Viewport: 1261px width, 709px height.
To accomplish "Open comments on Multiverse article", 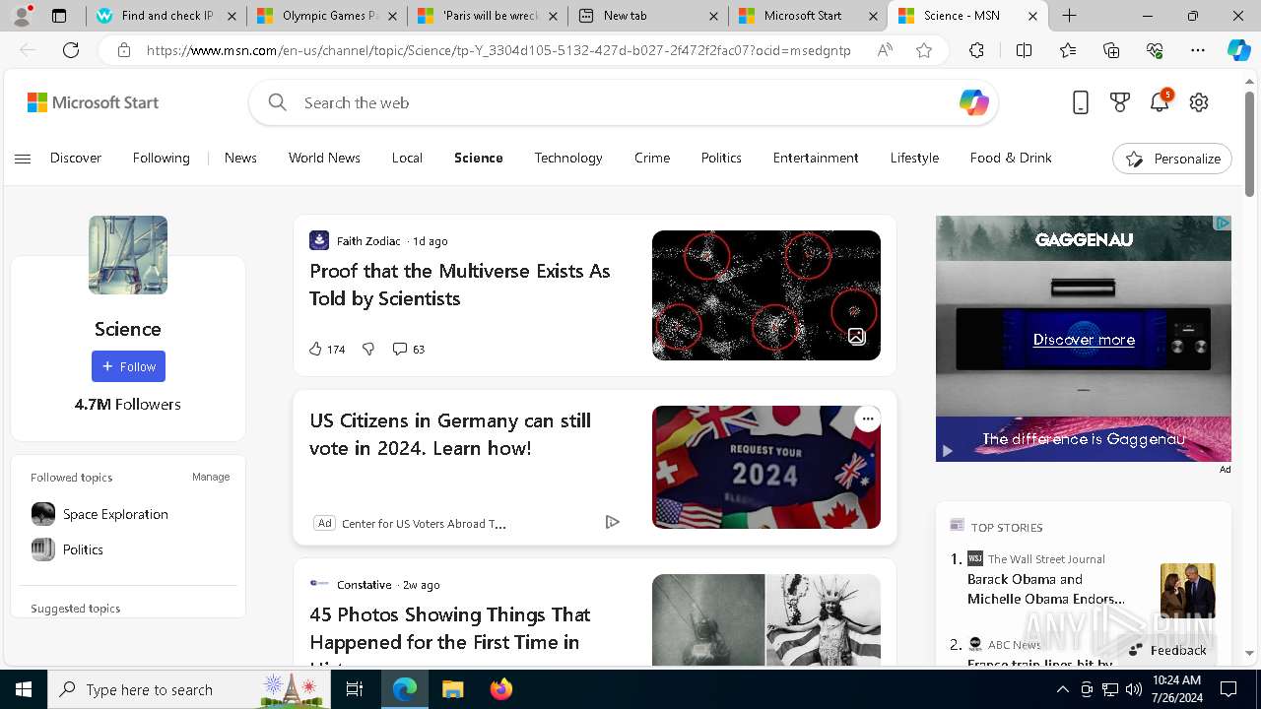I will coord(408,349).
